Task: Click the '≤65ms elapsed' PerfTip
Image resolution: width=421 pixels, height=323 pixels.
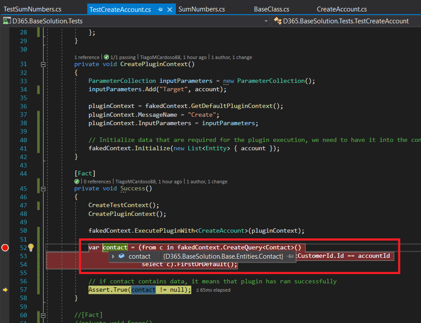Action: click(x=213, y=290)
